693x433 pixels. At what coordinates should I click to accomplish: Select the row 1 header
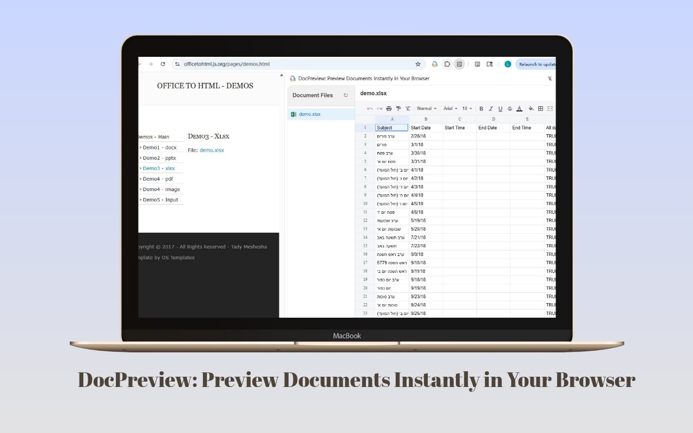365,128
